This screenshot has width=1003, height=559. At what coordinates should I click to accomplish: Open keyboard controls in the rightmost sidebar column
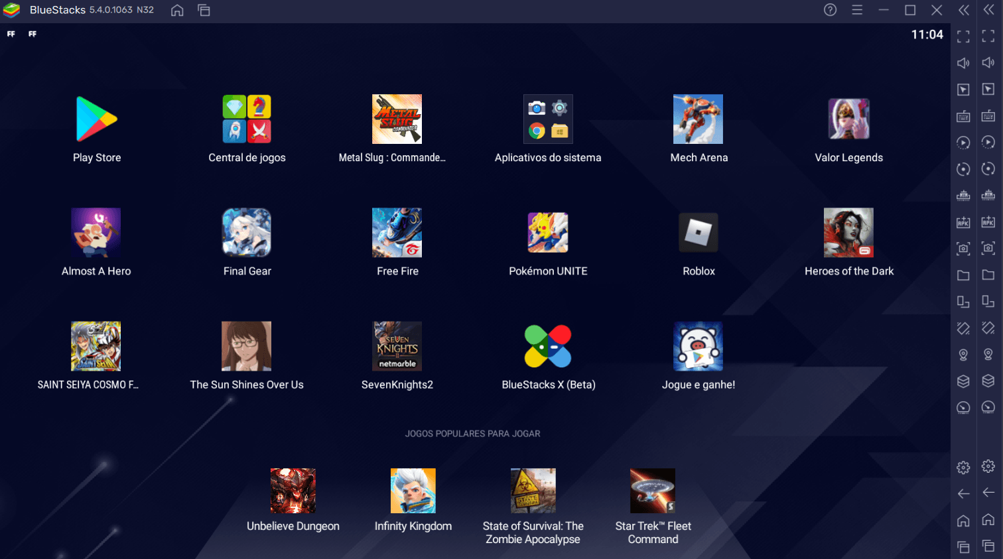(988, 115)
